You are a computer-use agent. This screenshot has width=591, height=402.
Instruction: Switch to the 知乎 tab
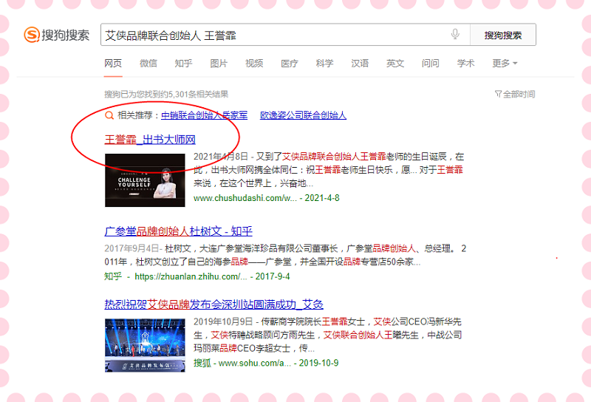tap(184, 64)
